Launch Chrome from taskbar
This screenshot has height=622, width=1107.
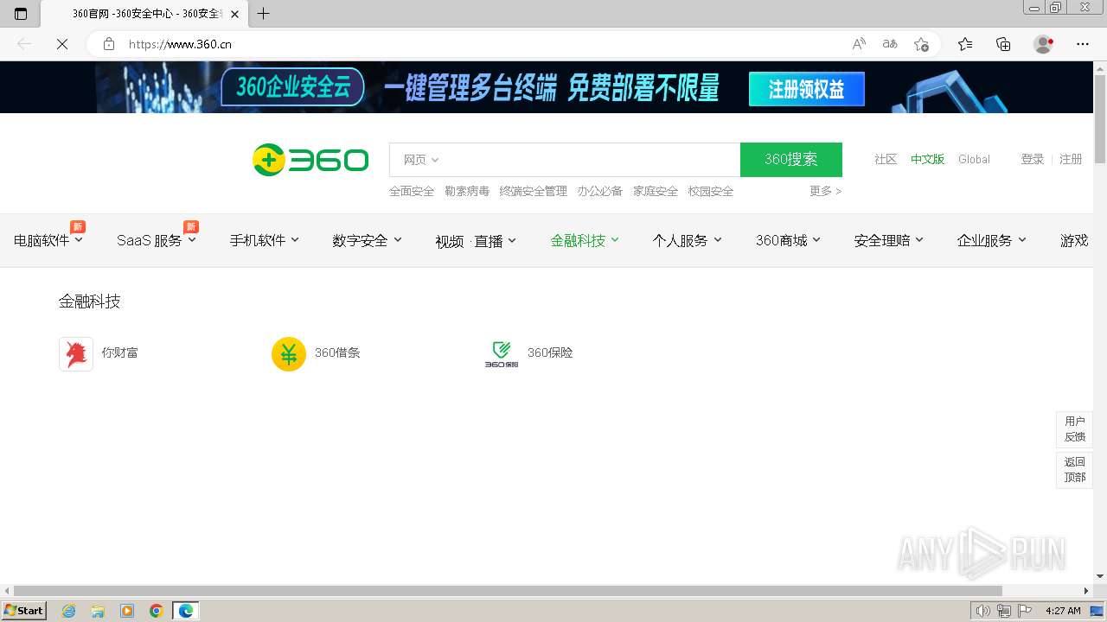[157, 611]
